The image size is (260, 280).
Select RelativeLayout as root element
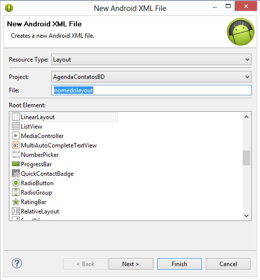[40, 211]
